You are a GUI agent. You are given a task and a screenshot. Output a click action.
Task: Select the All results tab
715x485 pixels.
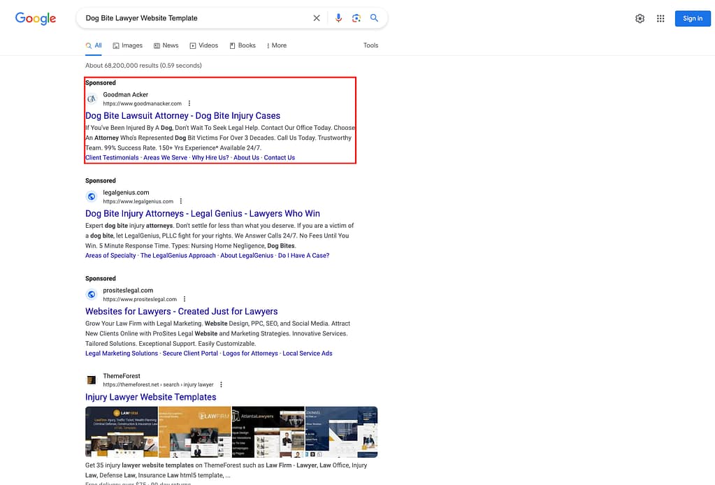pyautogui.click(x=94, y=45)
